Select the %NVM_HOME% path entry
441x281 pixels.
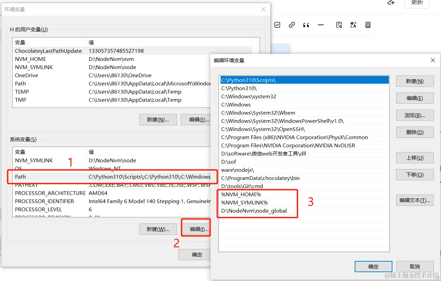304,194
